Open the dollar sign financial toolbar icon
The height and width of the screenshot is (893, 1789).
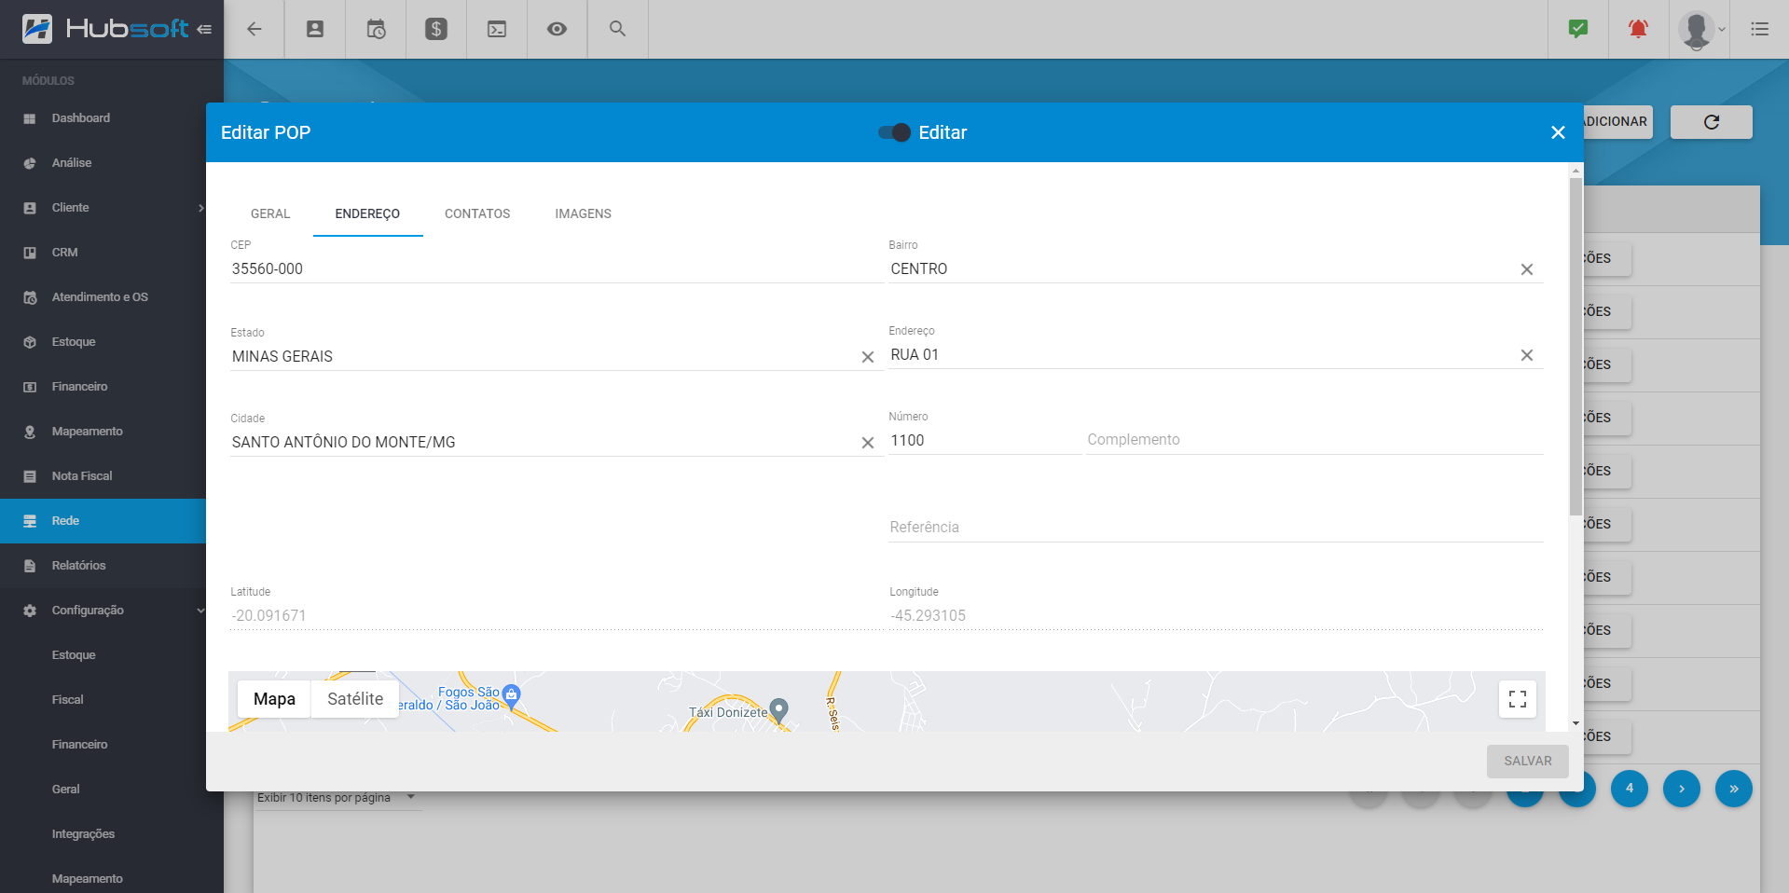tap(436, 29)
